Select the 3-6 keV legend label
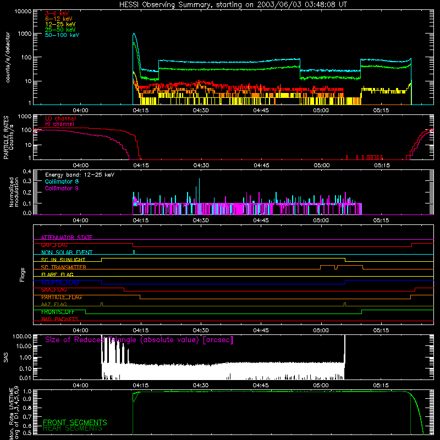440x440 pixels. 57,13
